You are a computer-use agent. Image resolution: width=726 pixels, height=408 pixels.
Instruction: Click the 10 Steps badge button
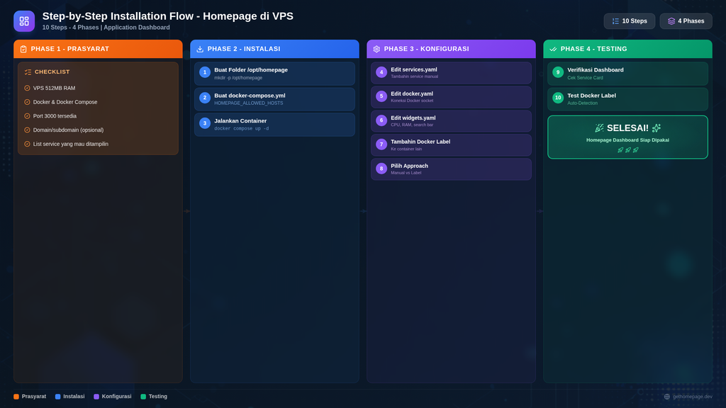click(630, 21)
